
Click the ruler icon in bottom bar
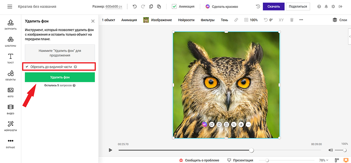[337, 160]
